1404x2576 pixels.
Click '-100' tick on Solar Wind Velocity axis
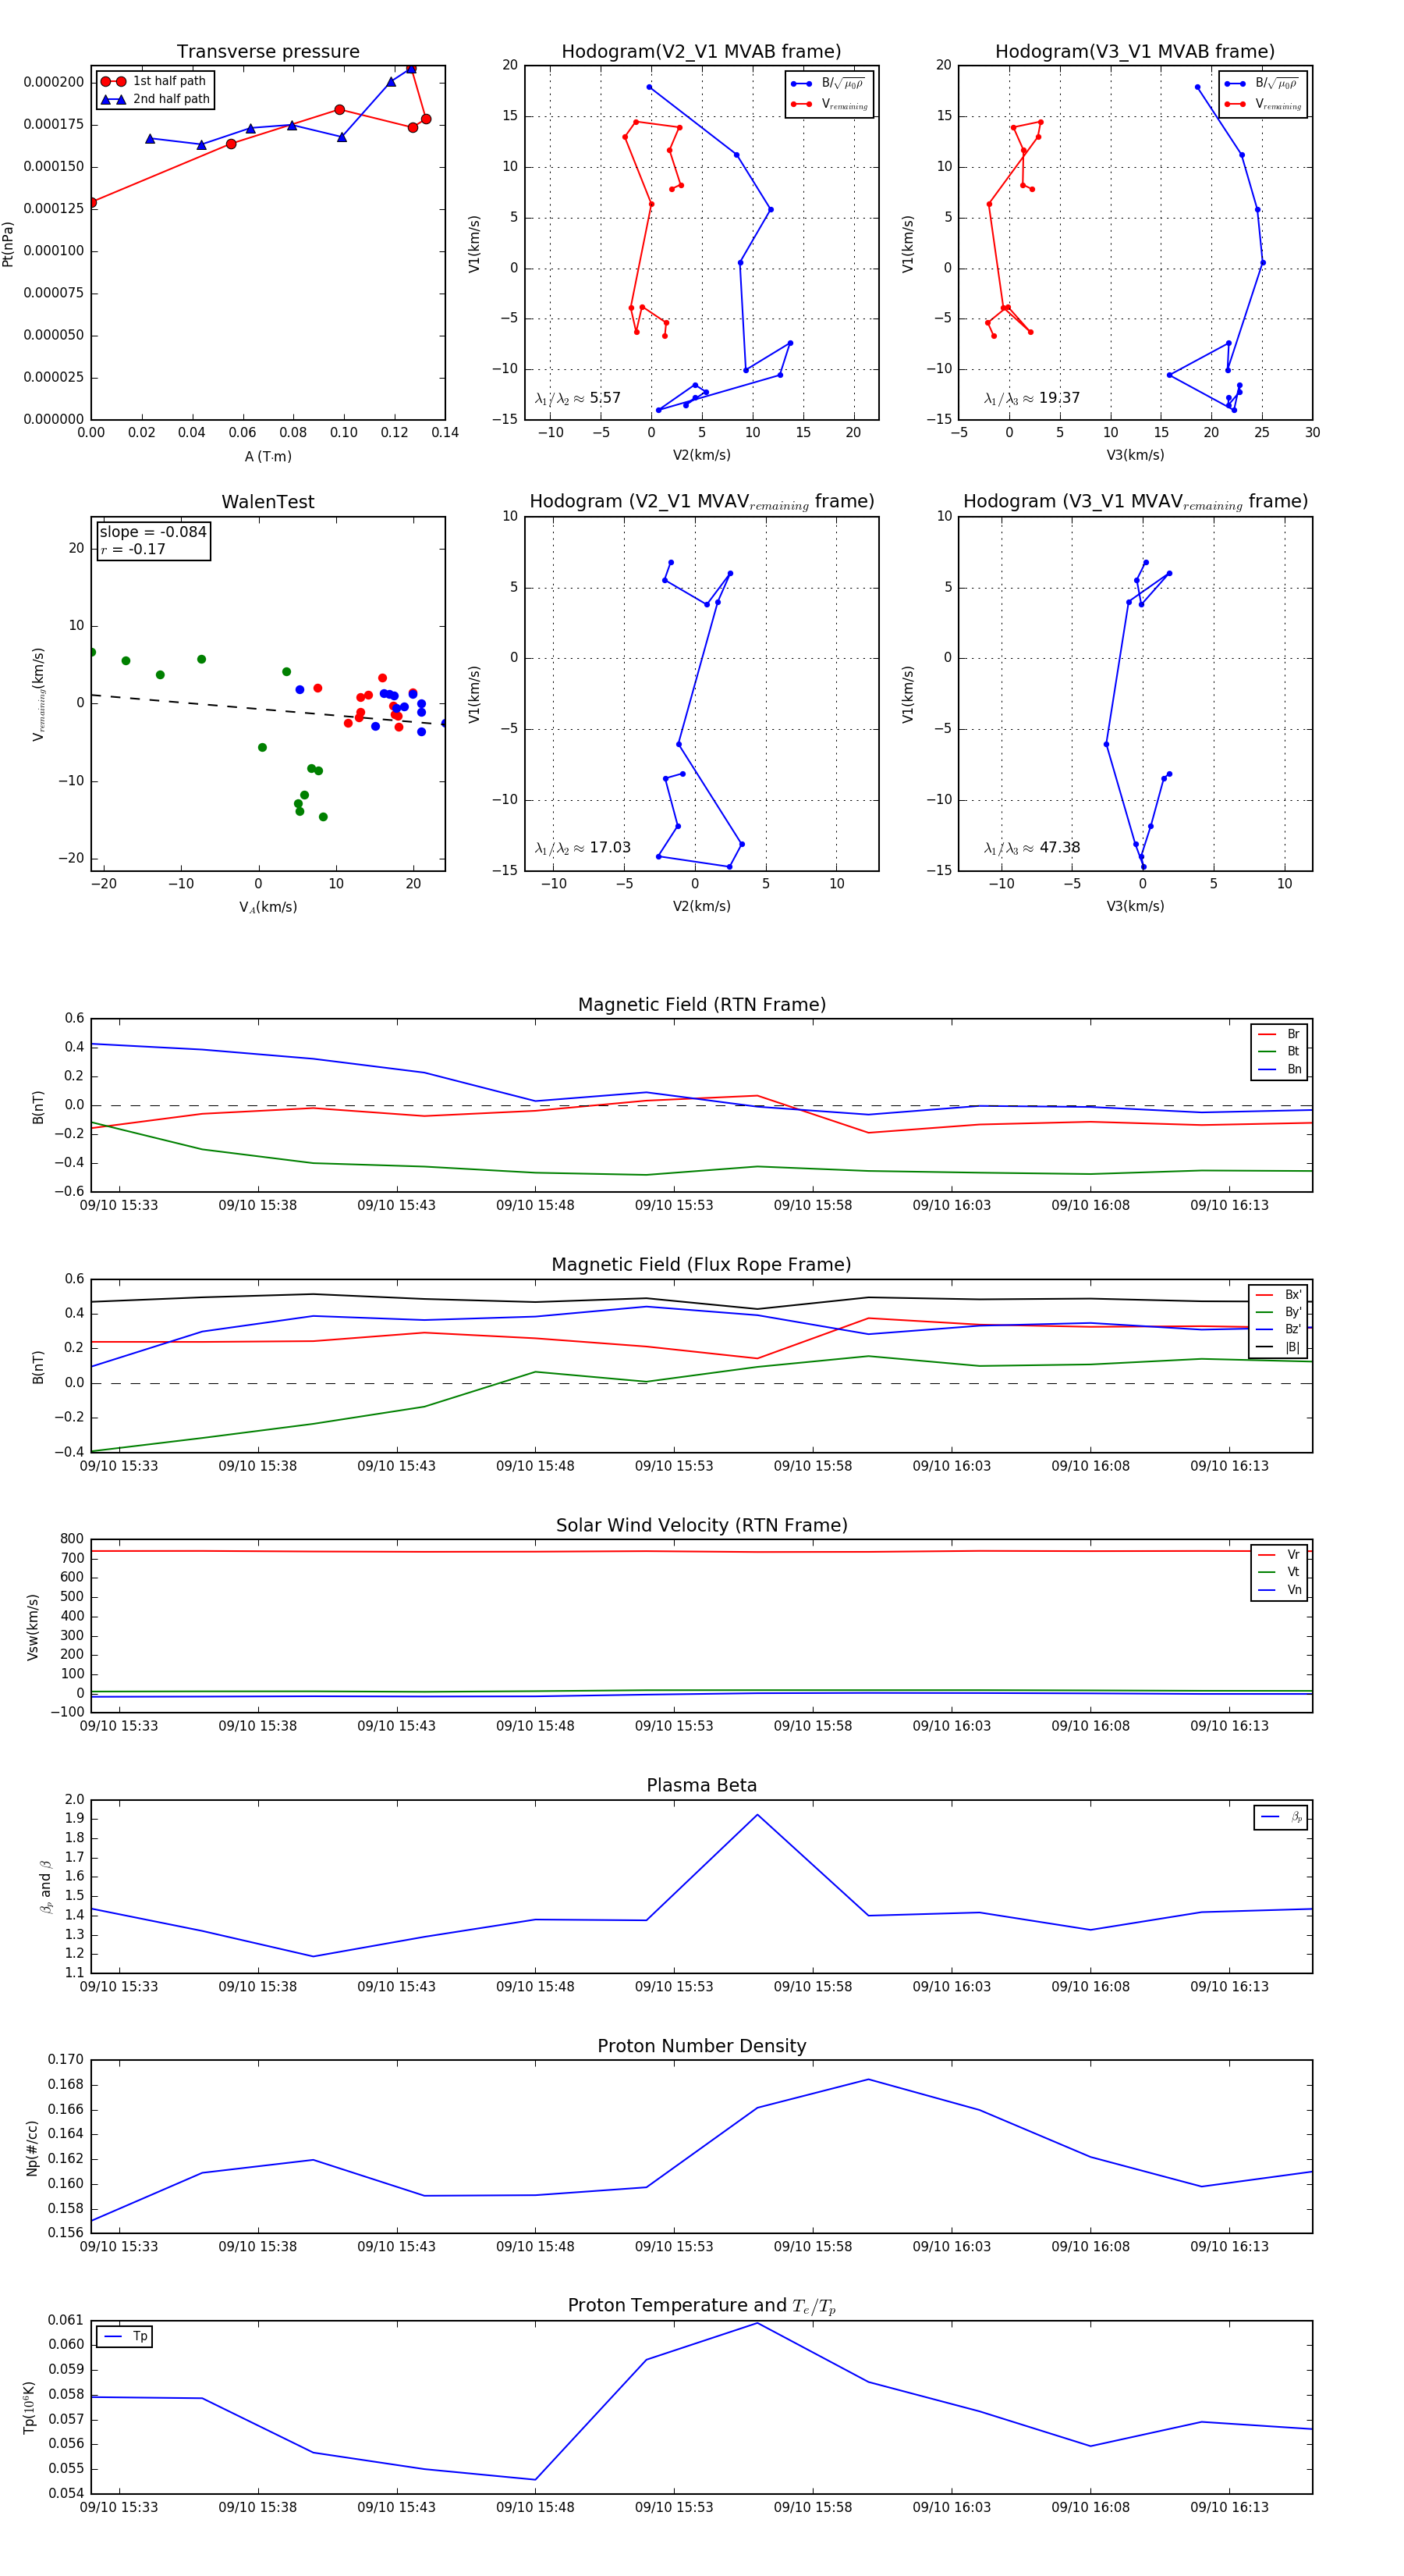[x=66, y=1712]
